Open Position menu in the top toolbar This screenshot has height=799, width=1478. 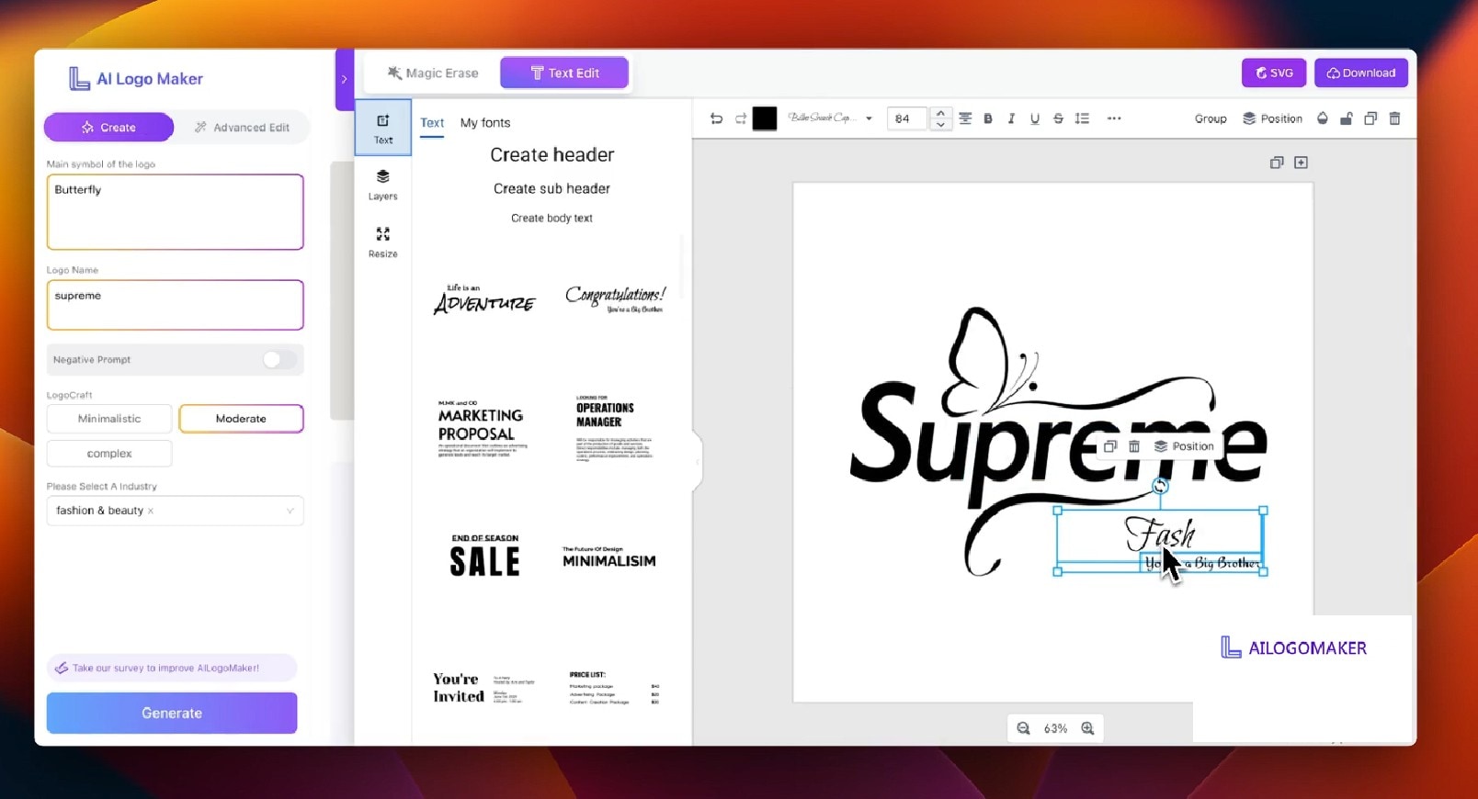tap(1273, 118)
